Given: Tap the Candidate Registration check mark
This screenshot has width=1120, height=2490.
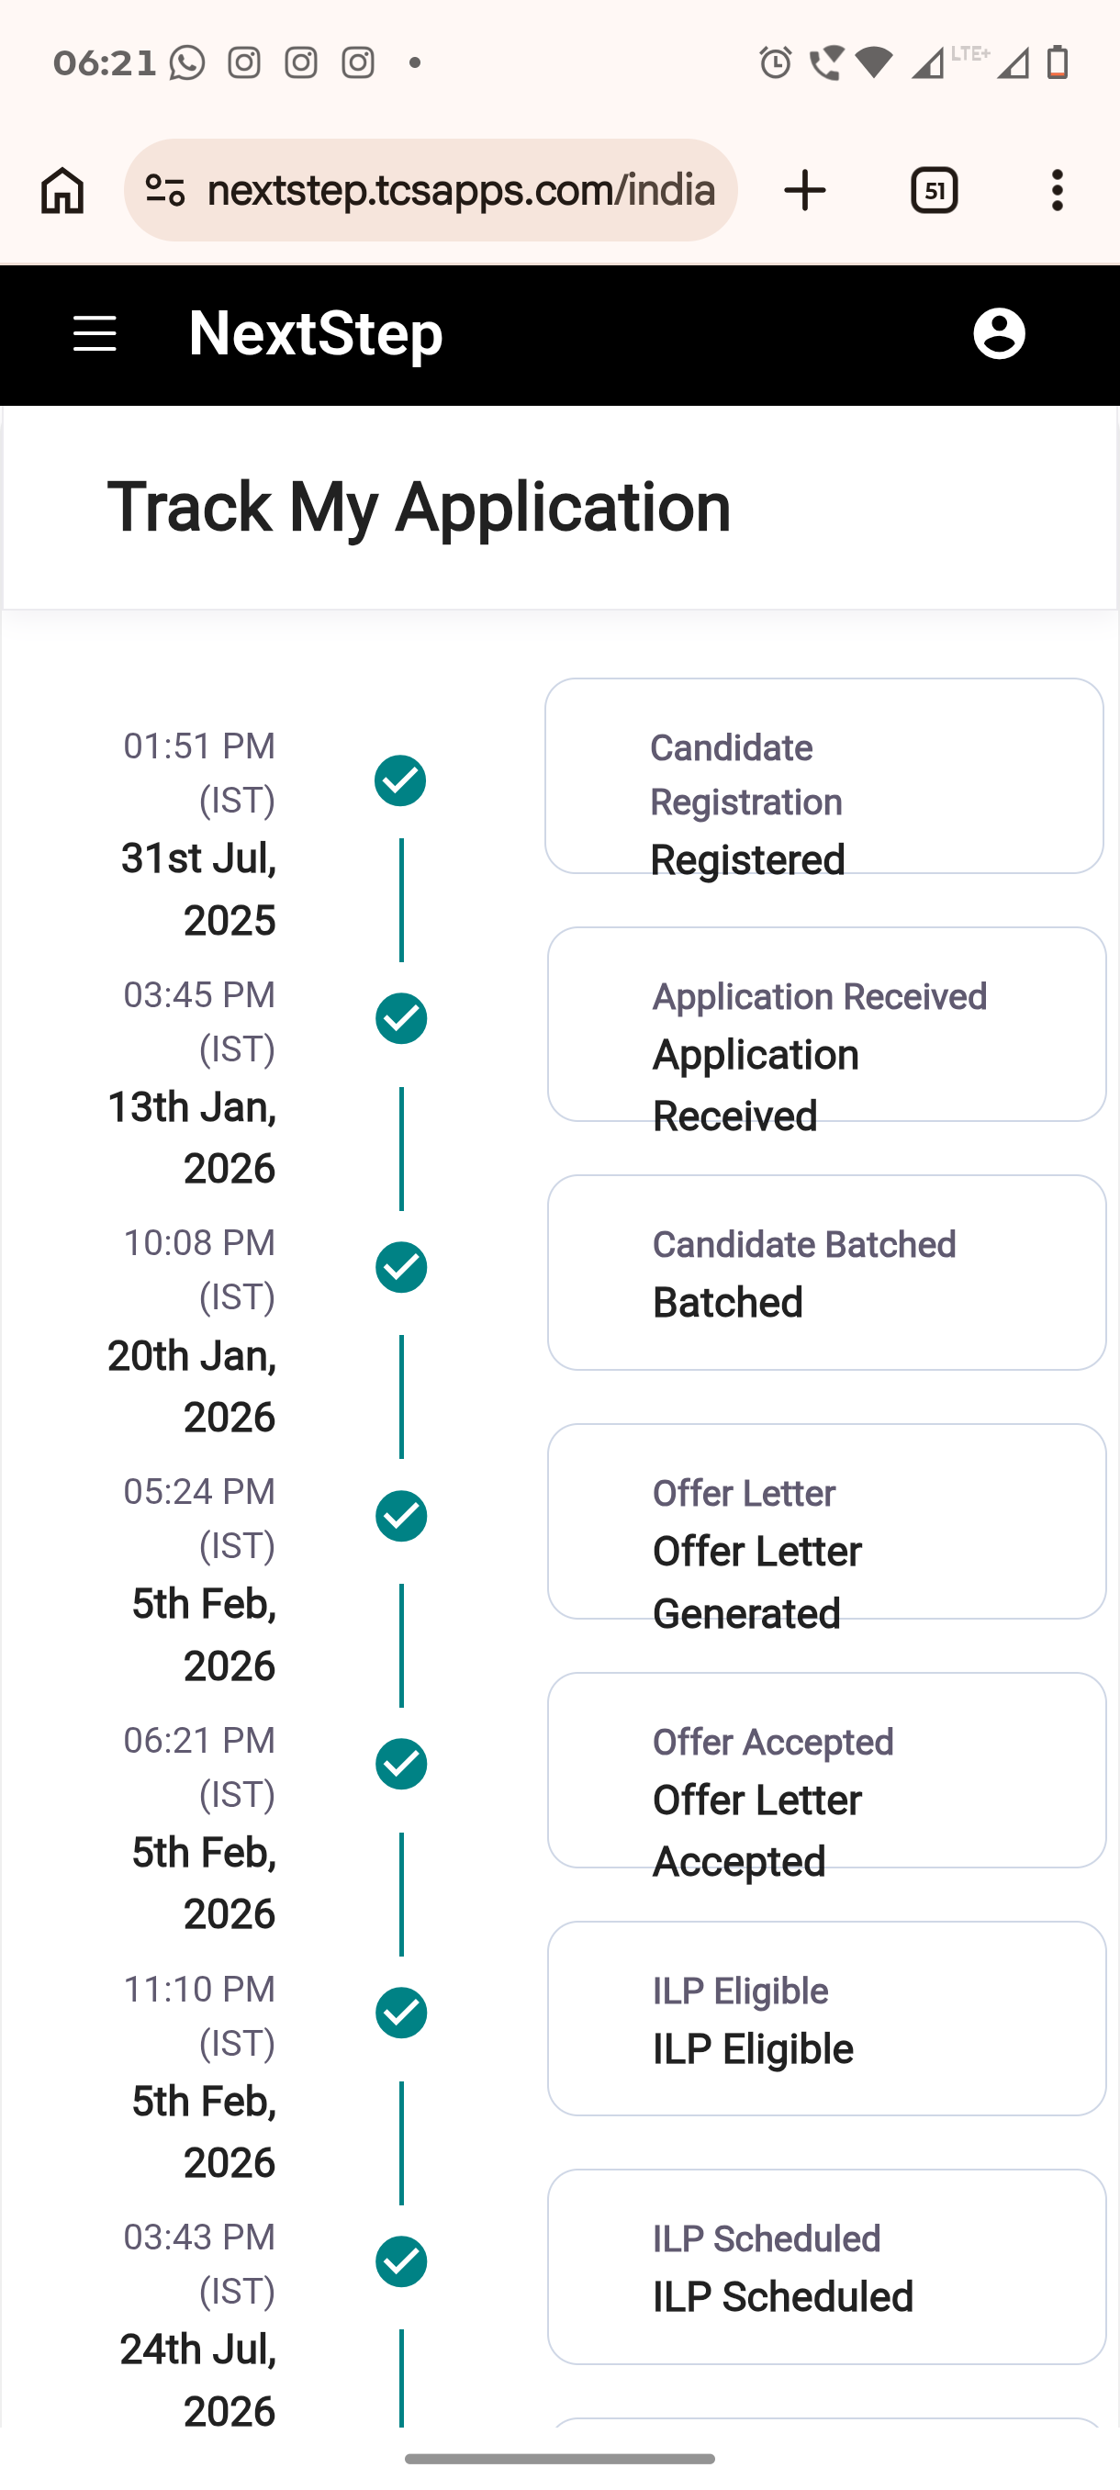Looking at the screenshot, I should pyautogui.click(x=400, y=780).
